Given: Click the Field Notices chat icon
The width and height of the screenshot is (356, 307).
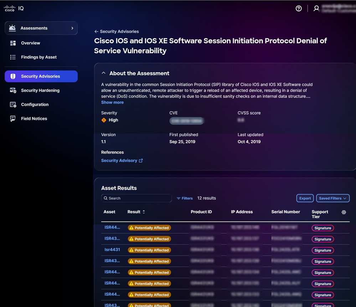Looking at the screenshot, I should click(x=13, y=118).
